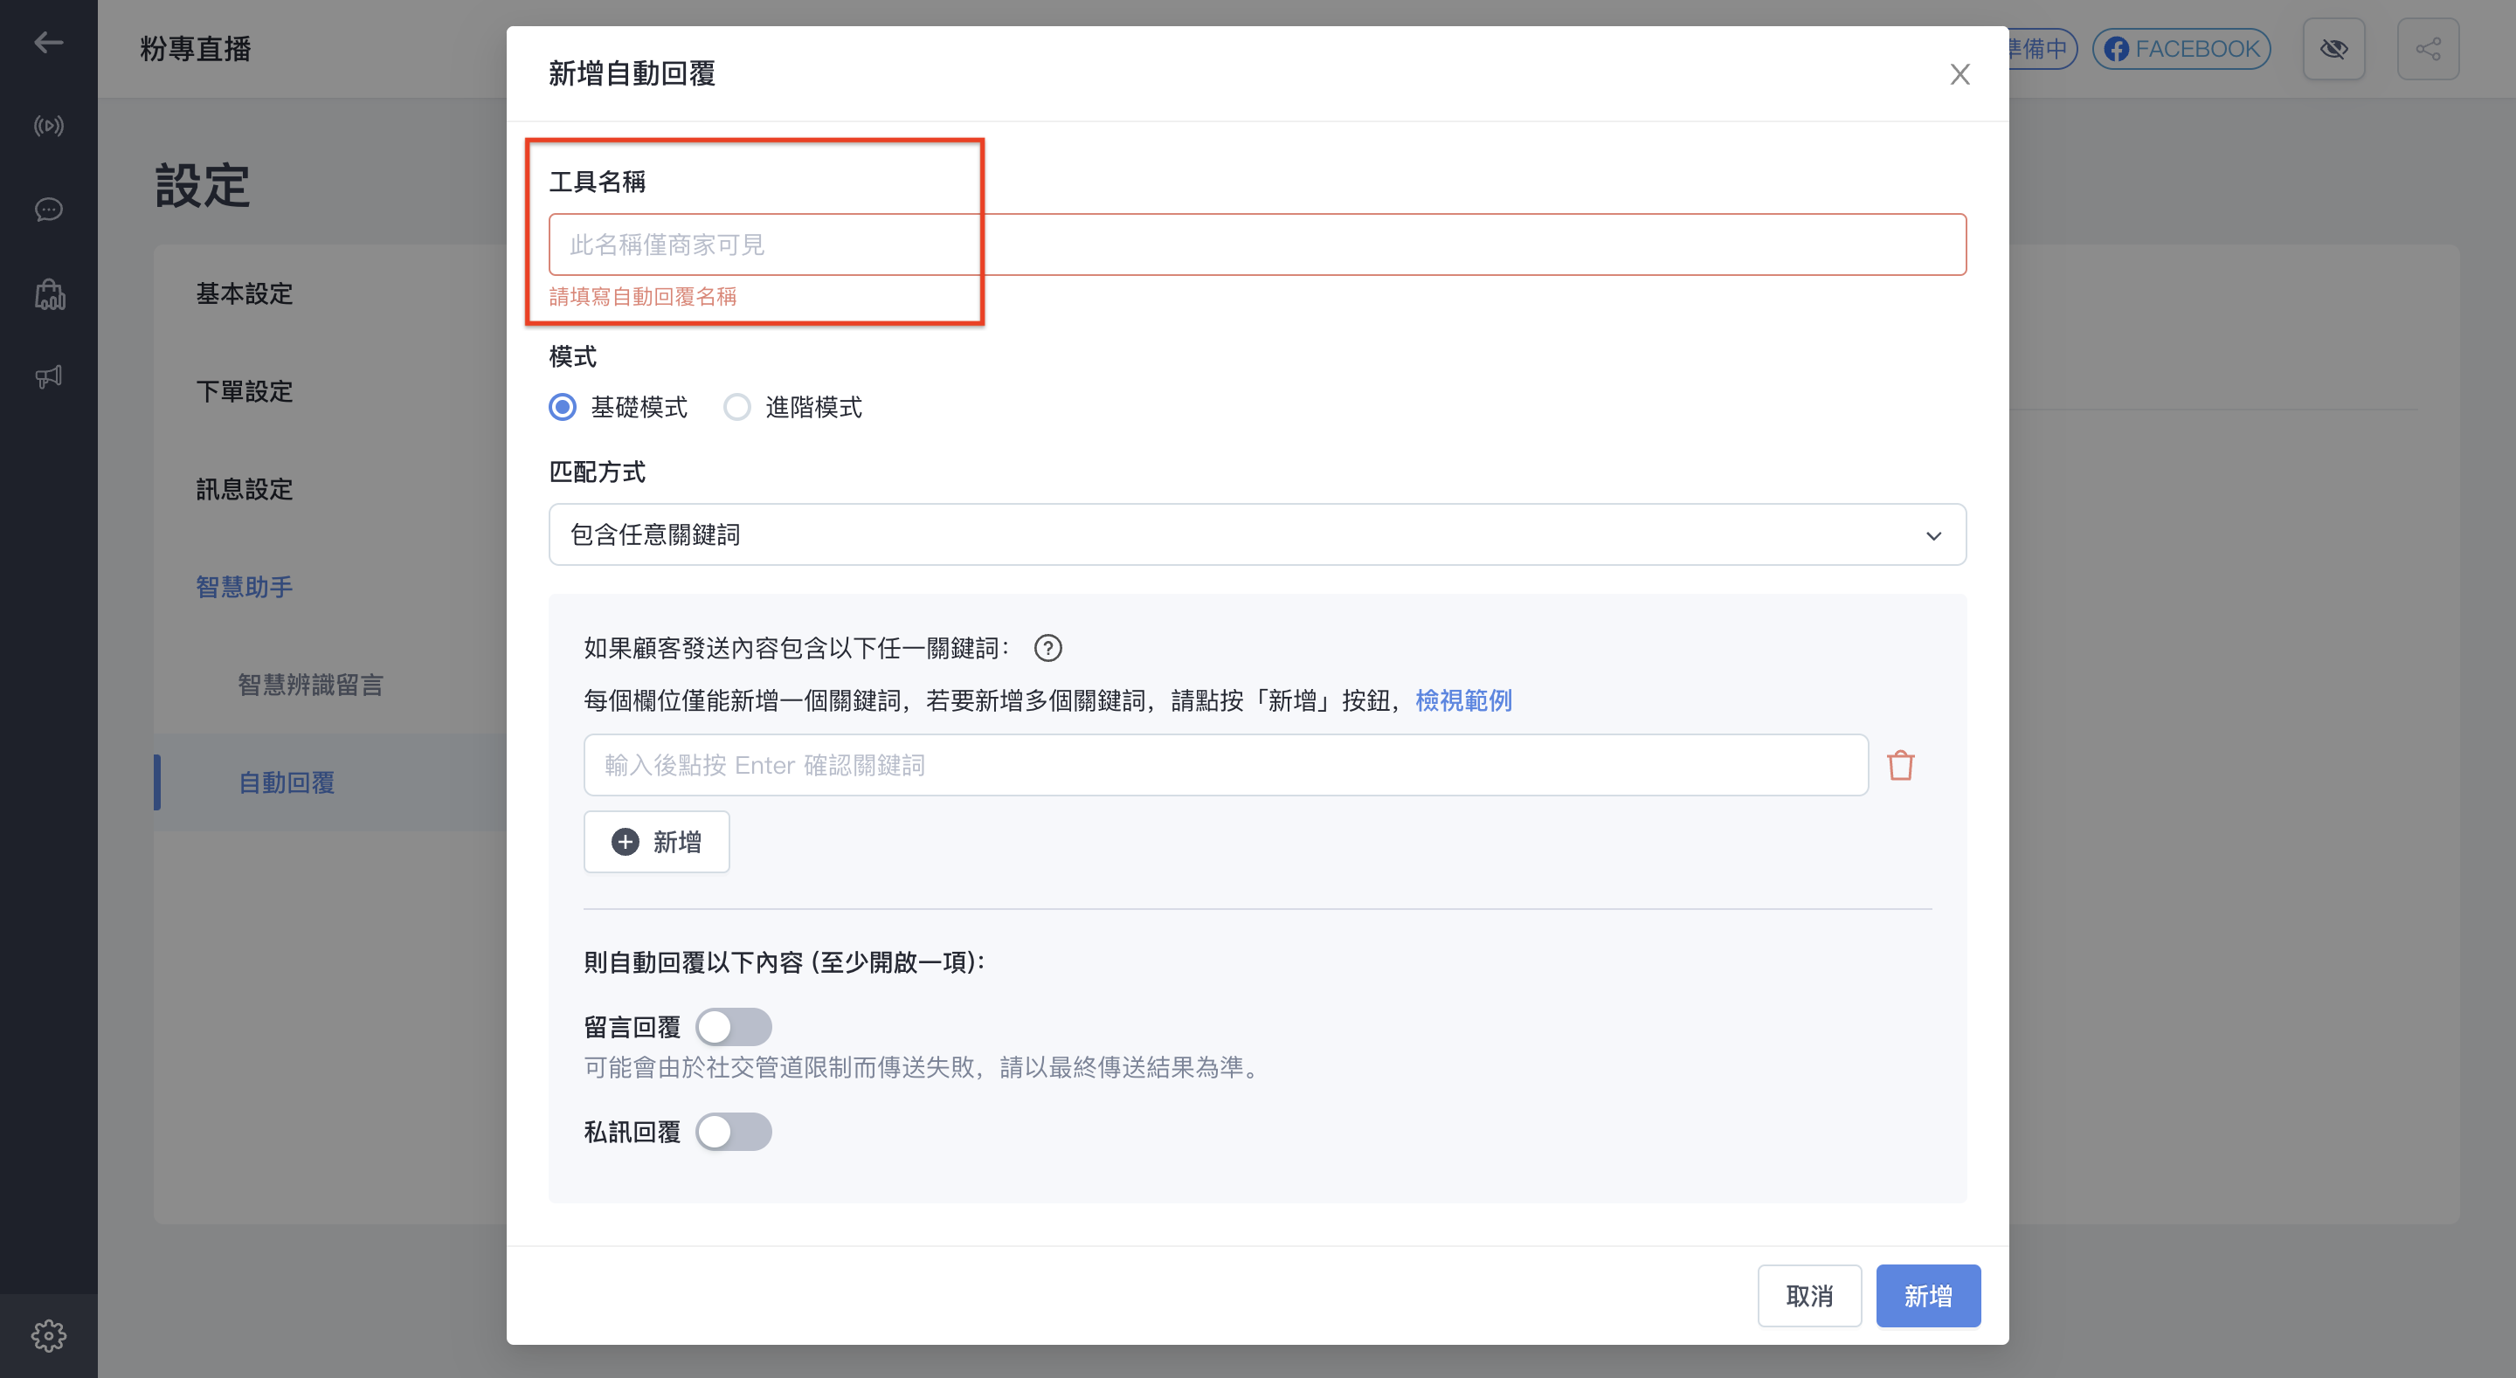The width and height of the screenshot is (2516, 1378).
Task: Click the hidden-eye icon in header
Action: point(2333,49)
